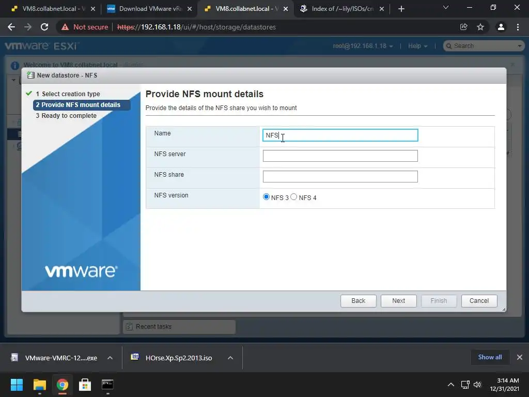Collapse the Navigator tree arrow
The image size is (529, 397).
click(x=13, y=80)
